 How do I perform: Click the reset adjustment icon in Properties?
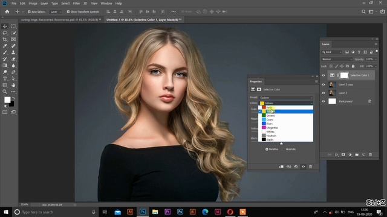point(296,166)
